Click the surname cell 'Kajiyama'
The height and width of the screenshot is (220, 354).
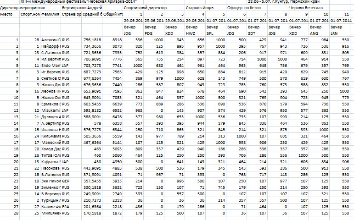(51, 162)
